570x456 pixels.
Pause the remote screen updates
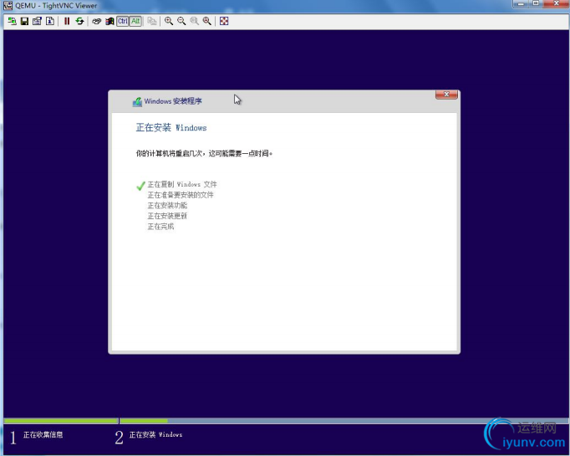(67, 21)
